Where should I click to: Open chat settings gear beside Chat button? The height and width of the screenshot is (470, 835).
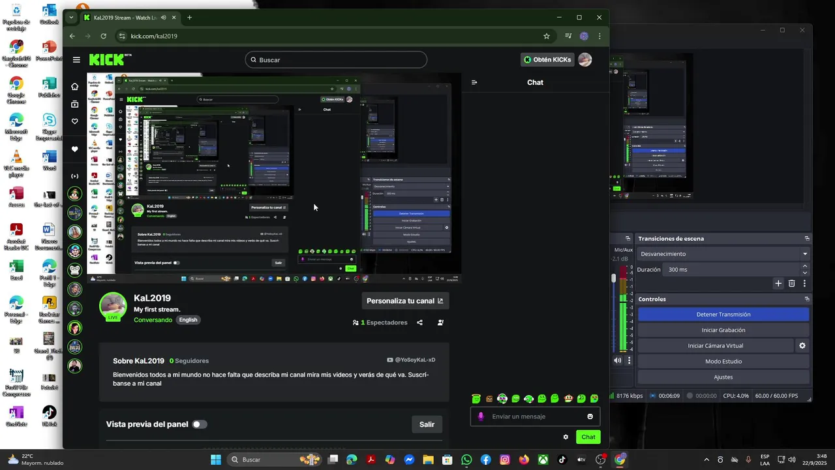point(566,437)
